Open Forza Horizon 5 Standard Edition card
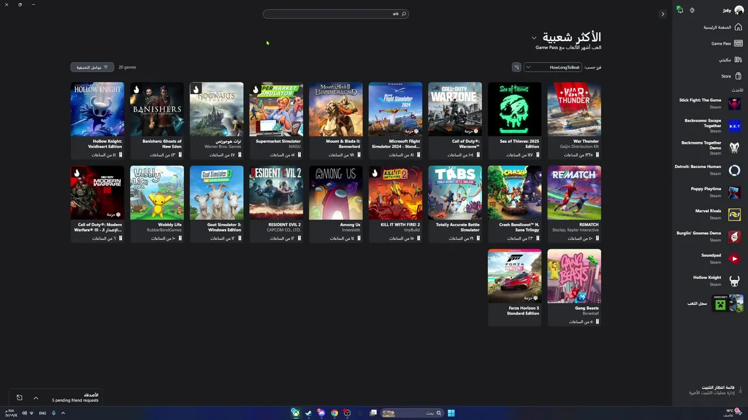The height and width of the screenshot is (420, 748). [x=514, y=287]
